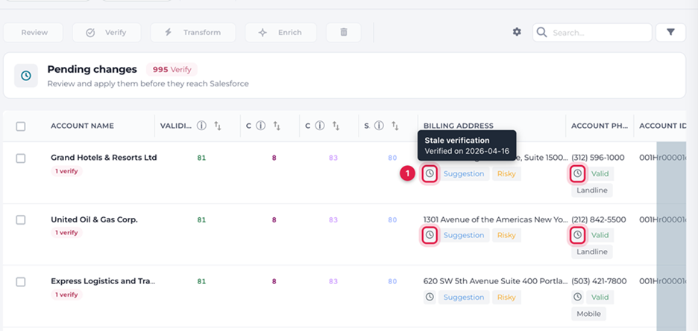Click Valid tag for (503) 421-7800
This screenshot has width=698, height=331.
click(x=600, y=298)
